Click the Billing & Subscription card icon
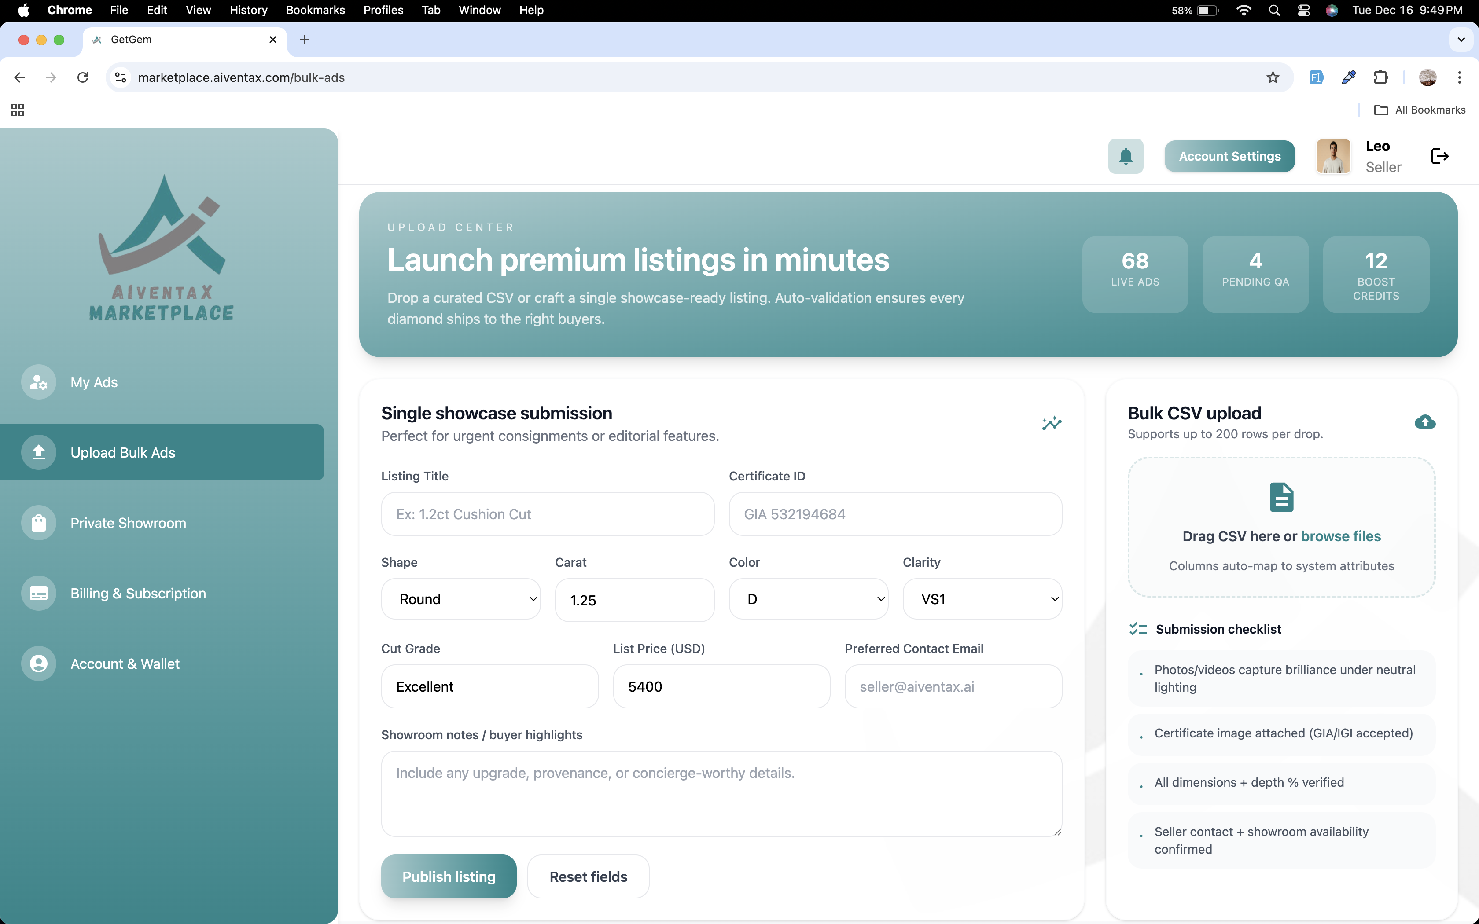The width and height of the screenshot is (1479, 924). pos(38,594)
